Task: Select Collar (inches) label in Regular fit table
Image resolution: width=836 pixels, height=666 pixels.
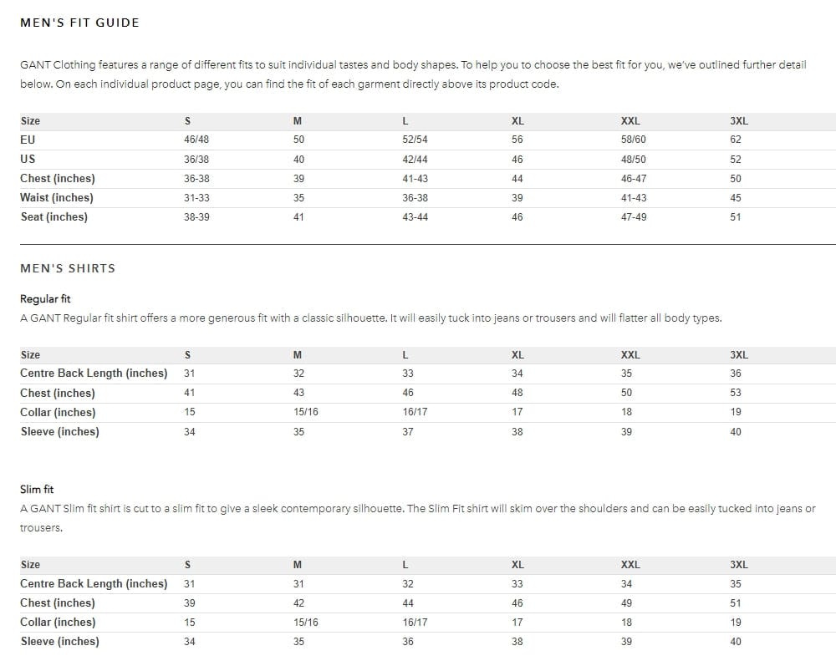Action: (58, 412)
